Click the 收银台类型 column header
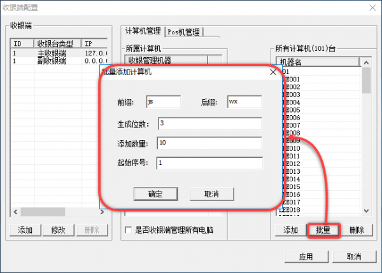The width and height of the screenshot is (382, 273). (x=57, y=44)
